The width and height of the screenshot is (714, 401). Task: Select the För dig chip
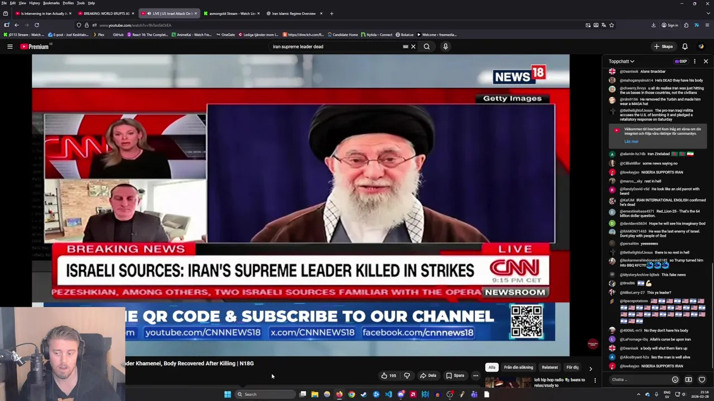point(572,368)
